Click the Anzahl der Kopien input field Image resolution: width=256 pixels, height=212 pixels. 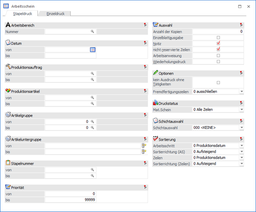217,31
